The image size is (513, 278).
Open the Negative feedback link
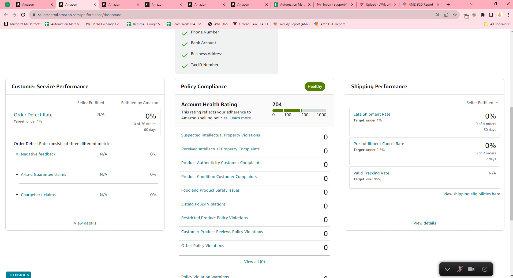click(x=38, y=154)
